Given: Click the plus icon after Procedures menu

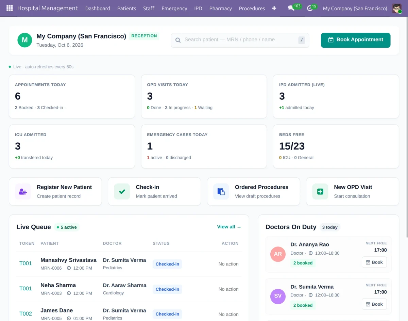Looking at the screenshot, I should (274, 8).
